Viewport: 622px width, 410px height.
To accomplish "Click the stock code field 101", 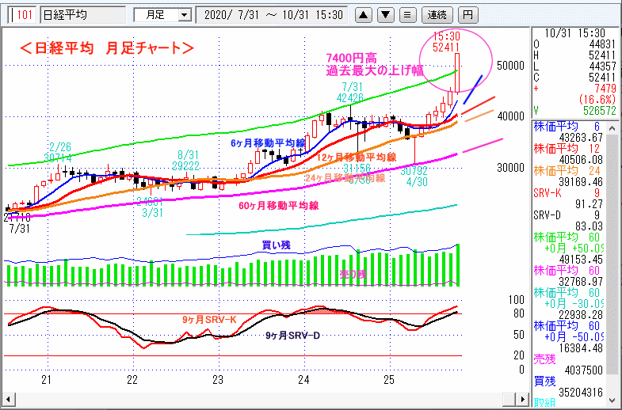I will tap(22, 15).
